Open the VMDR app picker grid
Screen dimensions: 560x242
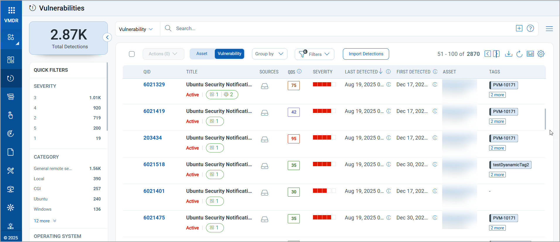click(x=11, y=11)
